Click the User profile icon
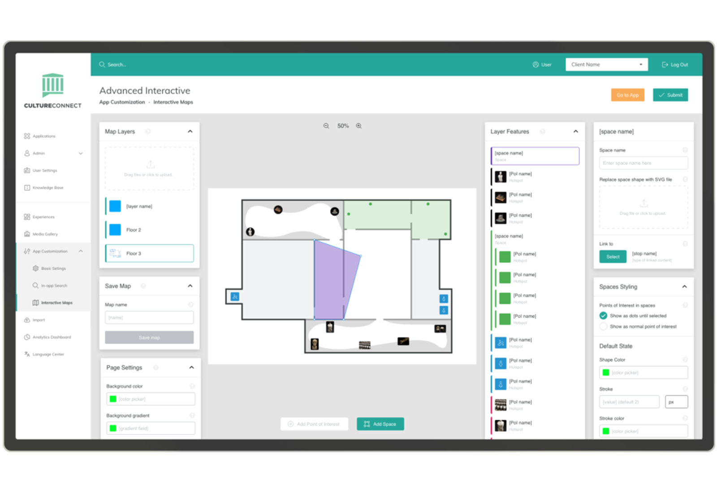Viewport: 717px width, 493px height. coord(536,65)
